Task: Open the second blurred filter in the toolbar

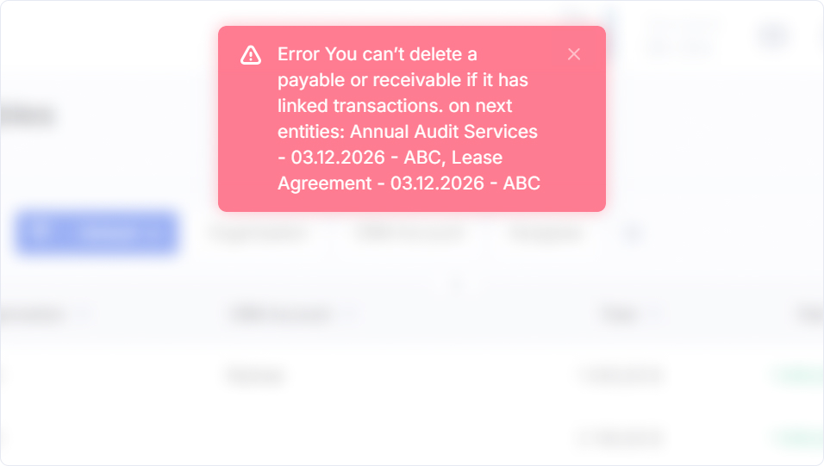Action: pos(409,233)
